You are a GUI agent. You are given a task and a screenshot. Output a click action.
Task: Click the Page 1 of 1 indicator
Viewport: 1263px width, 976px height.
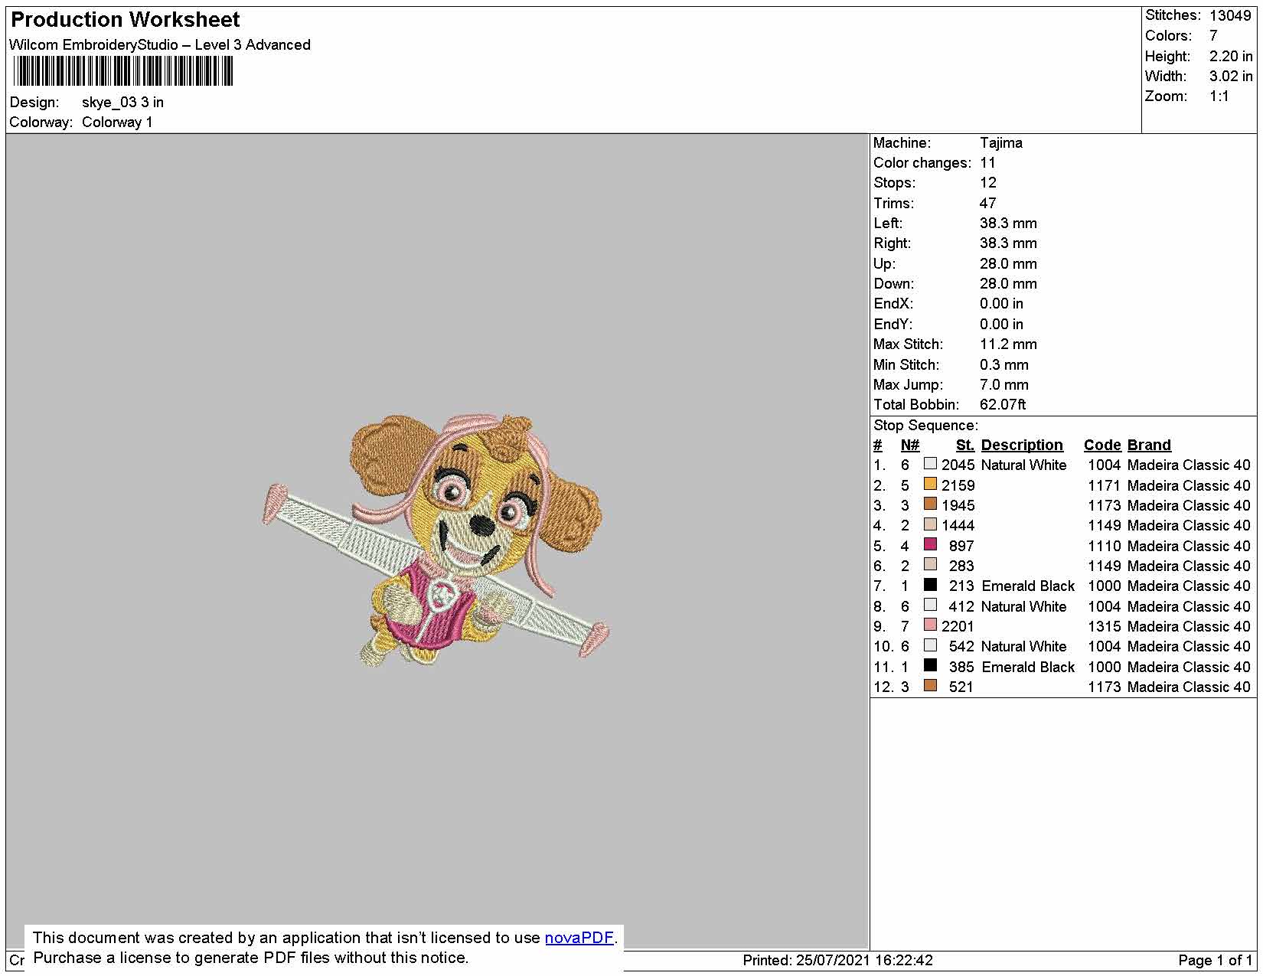point(1215,960)
